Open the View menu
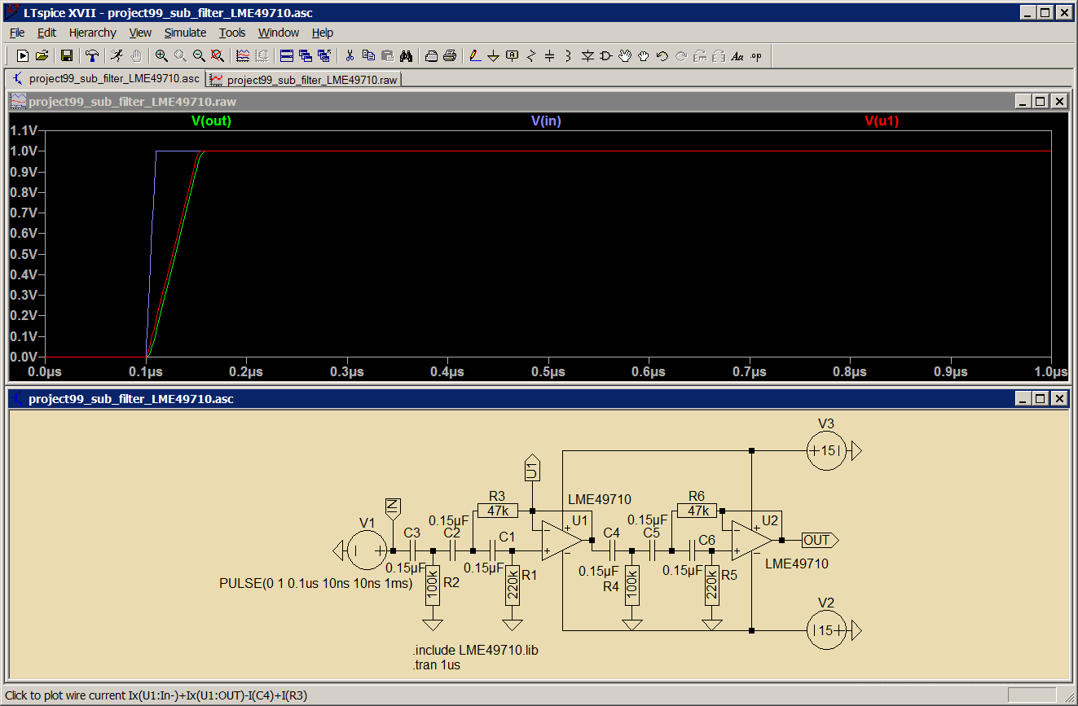This screenshot has width=1078, height=706. pyautogui.click(x=140, y=33)
